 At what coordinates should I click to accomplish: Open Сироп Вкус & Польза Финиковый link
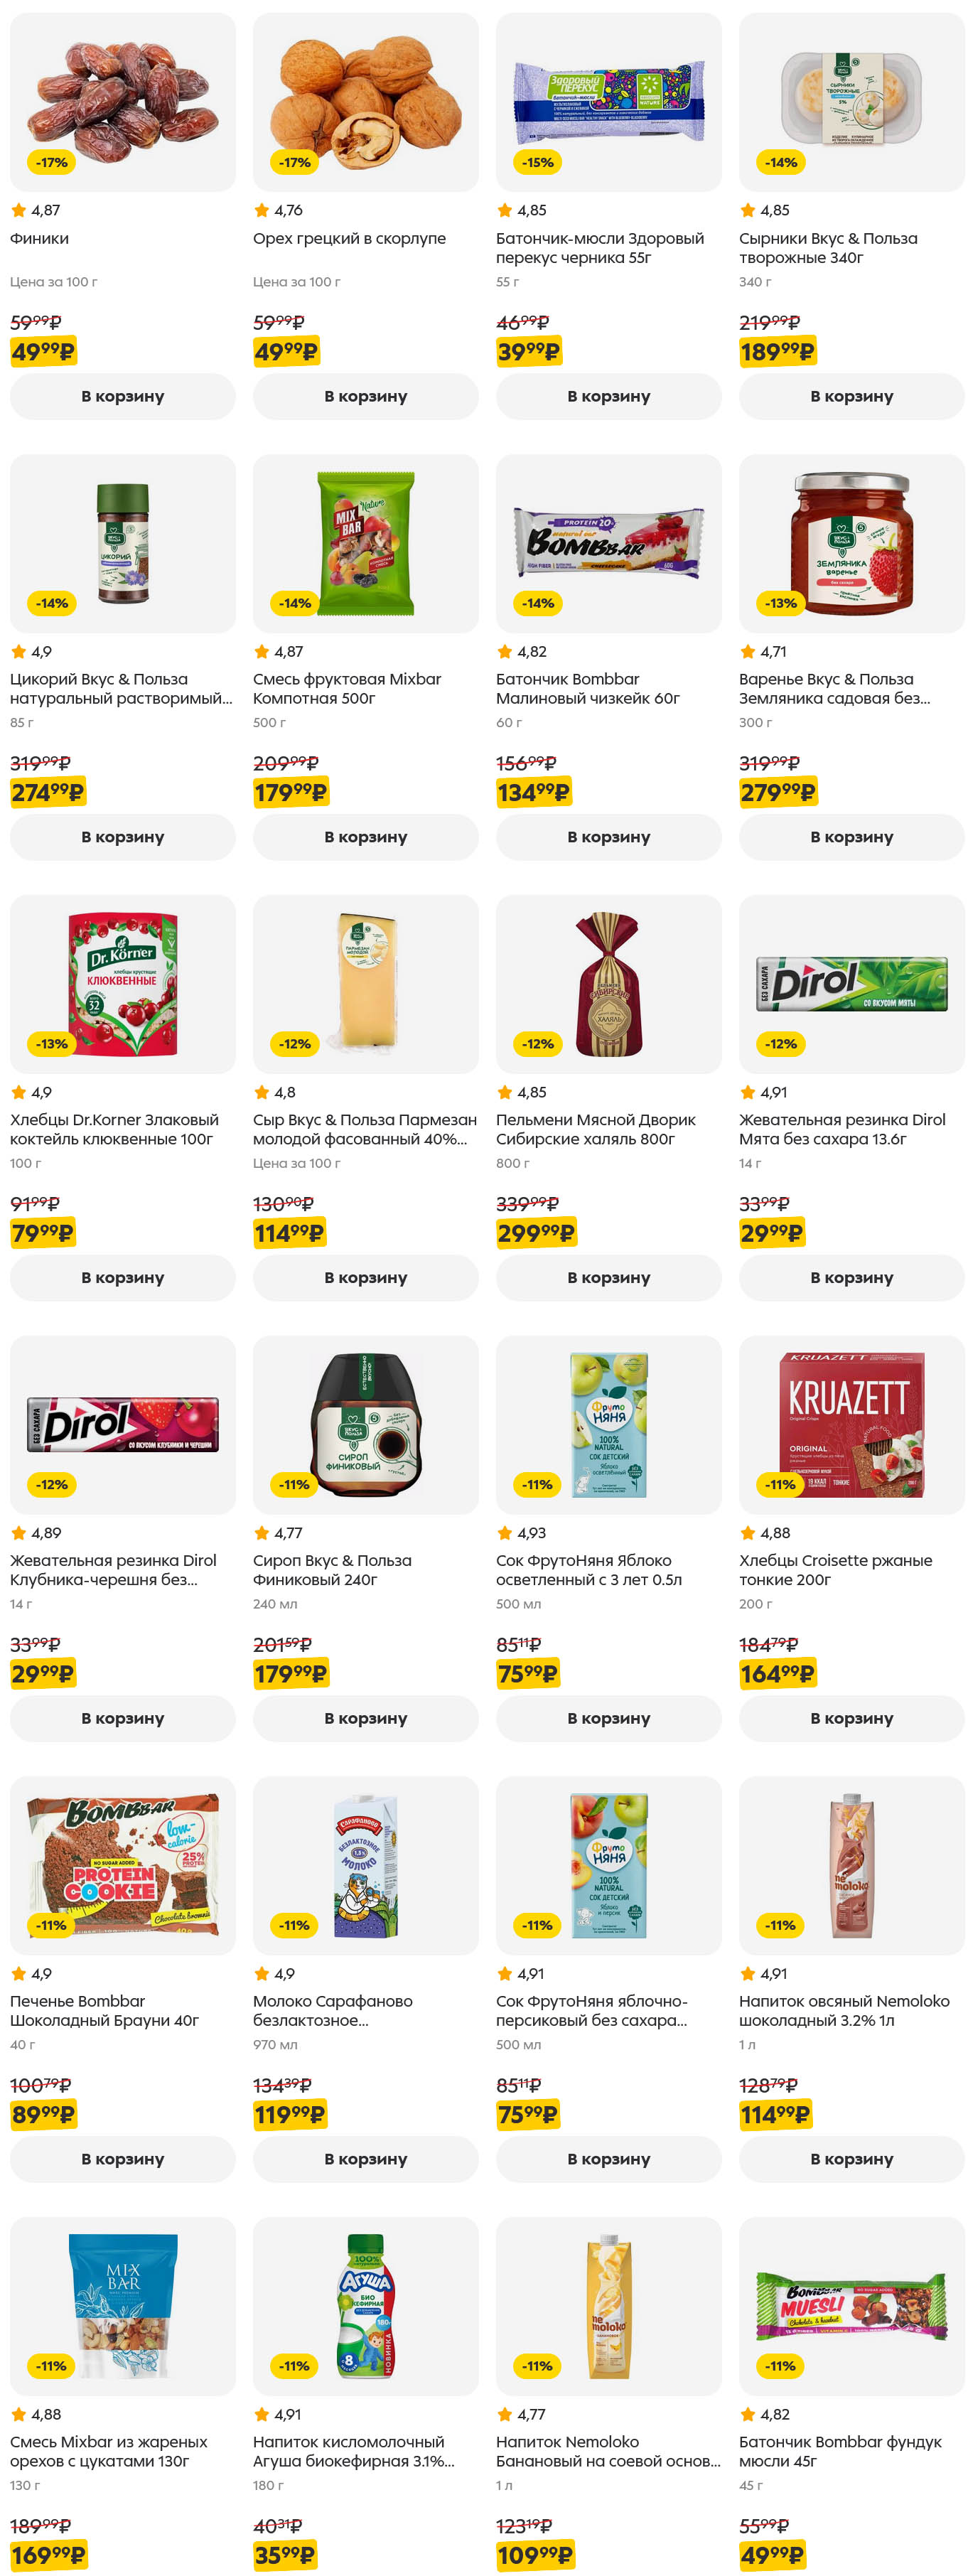click(331, 1569)
